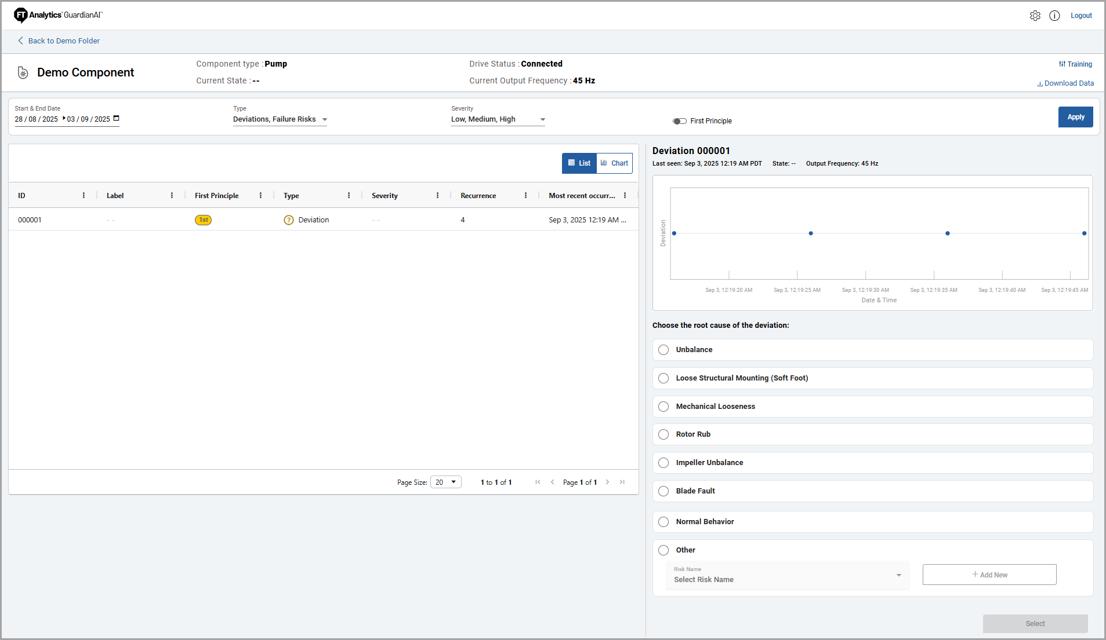Open calendar picker for date range
Screen dimensions: 1106x640
click(x=116, y=118)
